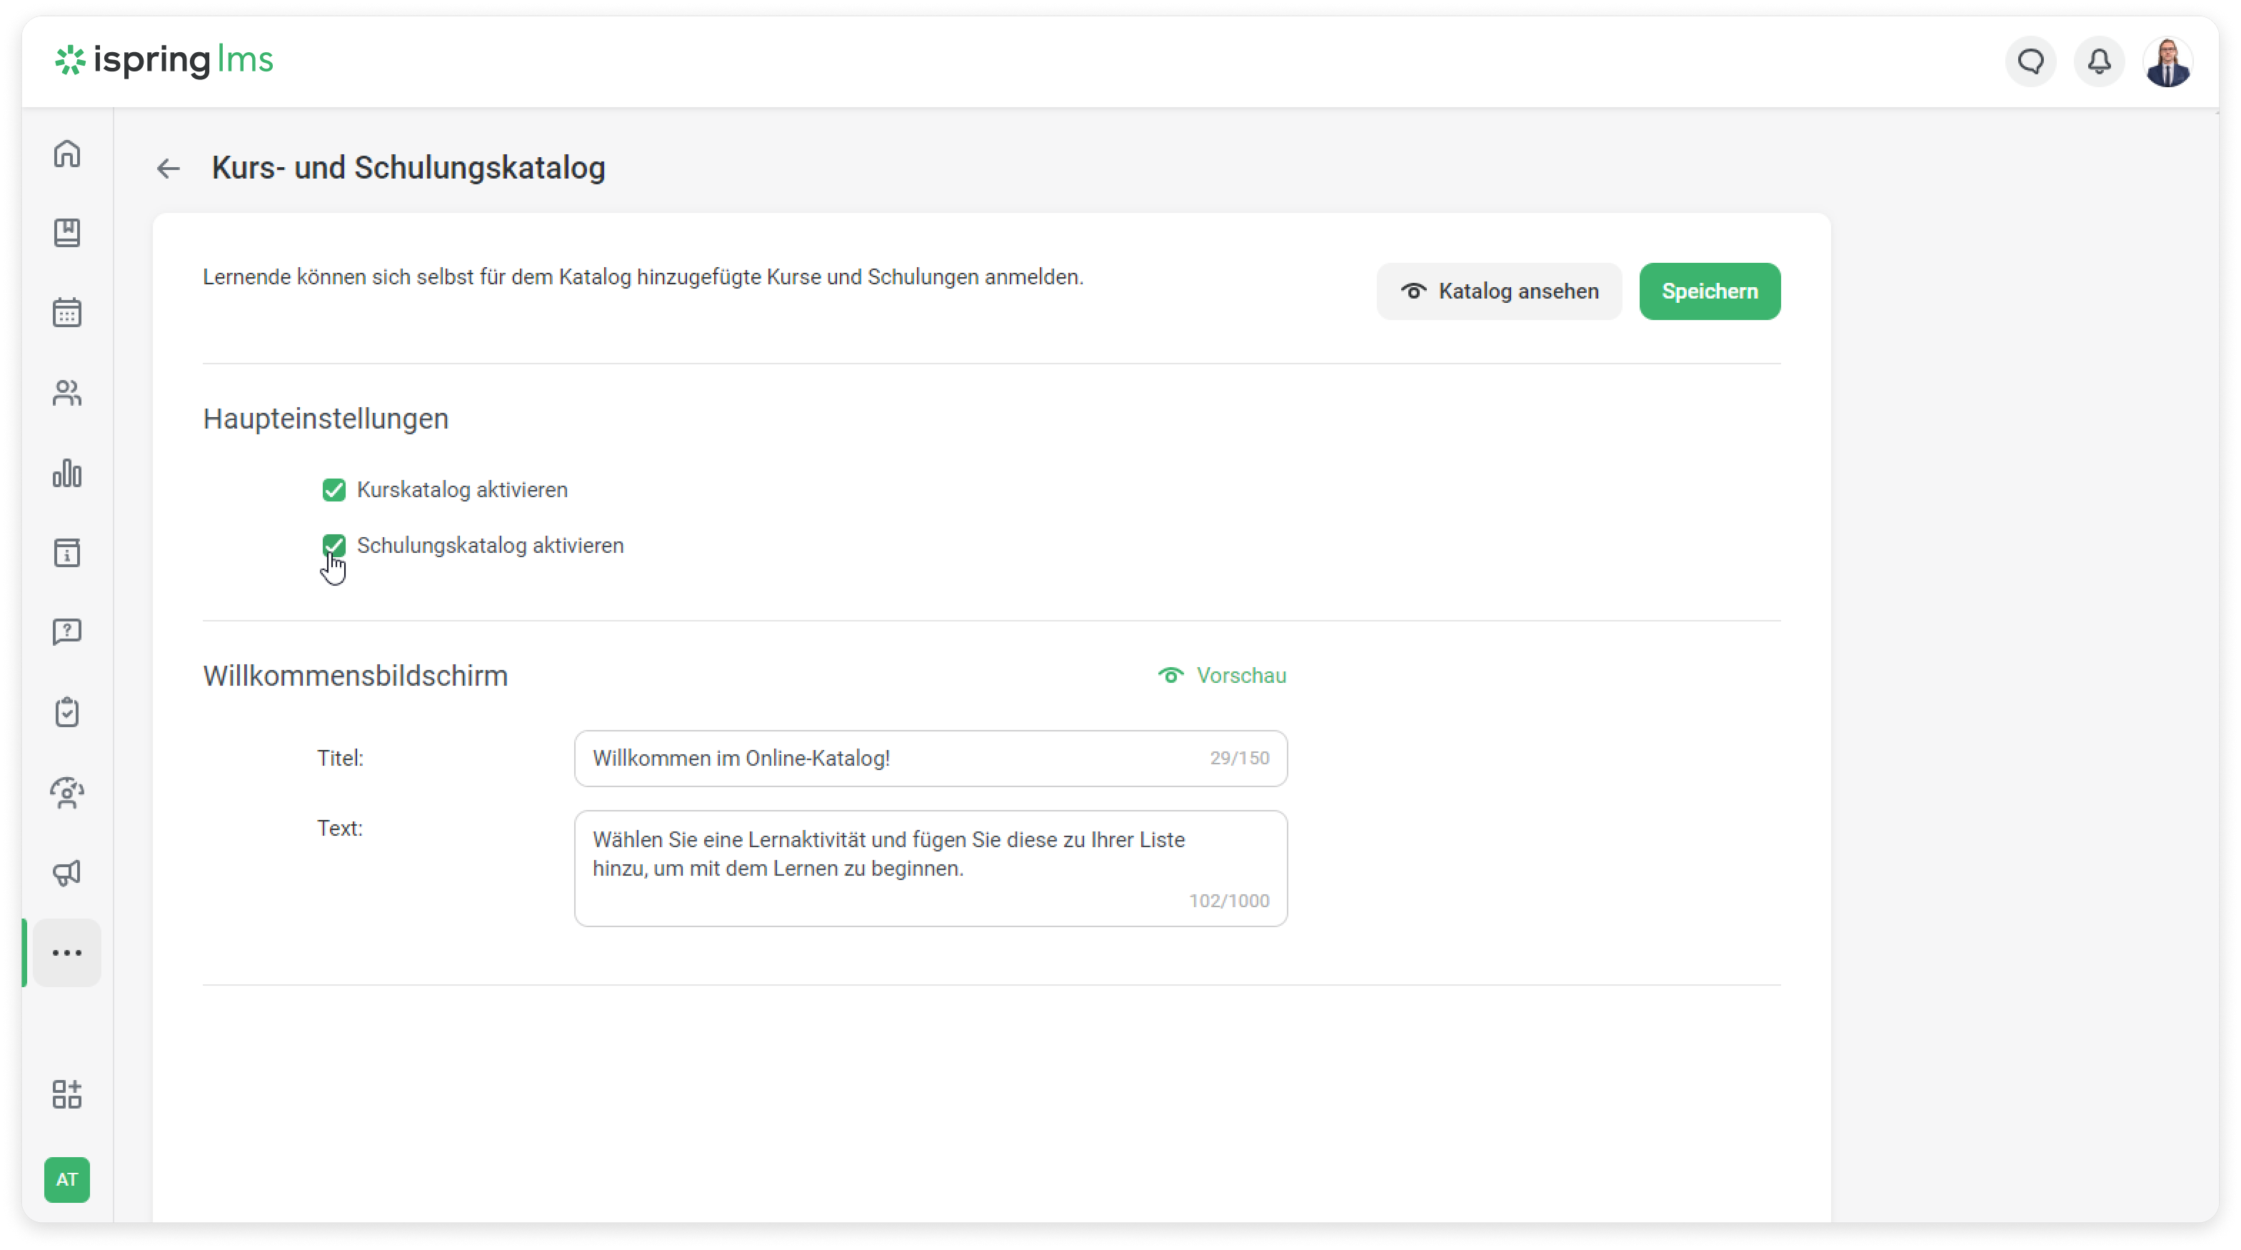2241x1250 pixels.
Task: Click the Katalog ansehen button
Action: [1498, 291]
